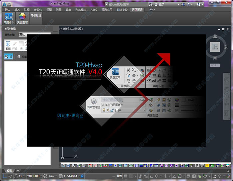Click the UCS origin icon in drawing area
The image size is (233, 181).
pyautogui.click(x=63, y=158)
